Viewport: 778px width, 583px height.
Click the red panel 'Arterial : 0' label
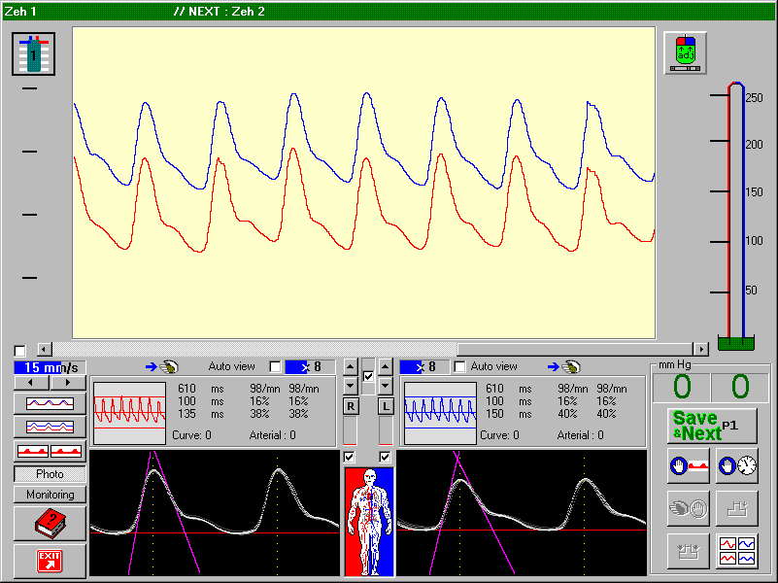(x=272, y=435)
